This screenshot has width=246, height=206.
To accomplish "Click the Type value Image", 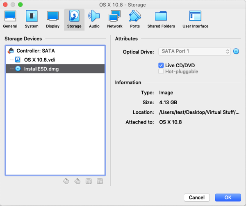I will pos(166,93).
